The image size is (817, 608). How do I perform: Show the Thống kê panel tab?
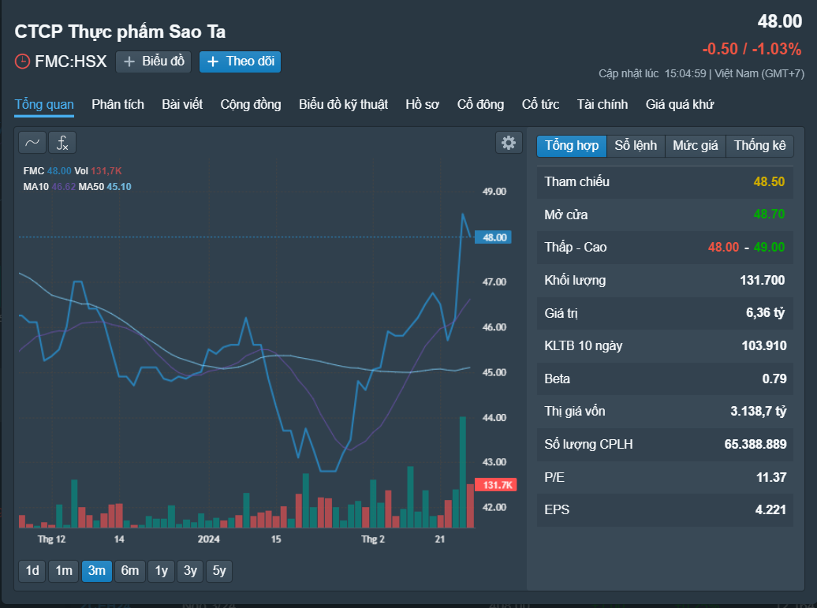(759, 146)
